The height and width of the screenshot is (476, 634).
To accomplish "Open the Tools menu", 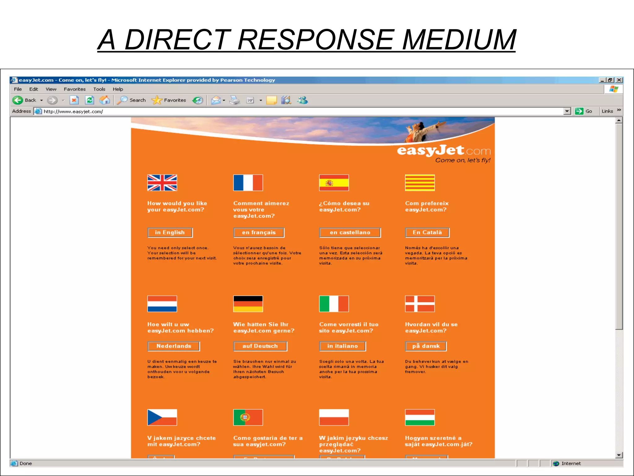I will click(99, 89).
